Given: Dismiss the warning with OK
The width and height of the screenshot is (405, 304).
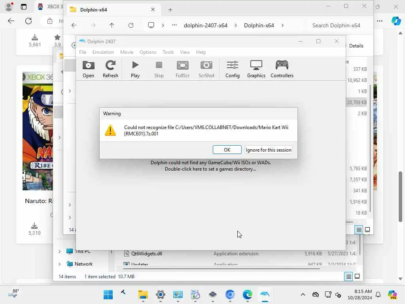Looking at the screenshot, I should pyautogui.click(x=227, y=150).
